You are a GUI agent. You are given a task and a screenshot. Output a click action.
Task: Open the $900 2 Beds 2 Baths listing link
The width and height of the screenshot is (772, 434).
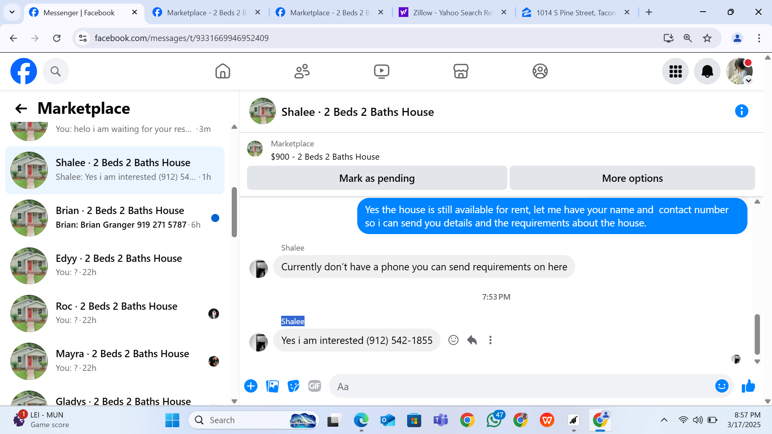325,157
